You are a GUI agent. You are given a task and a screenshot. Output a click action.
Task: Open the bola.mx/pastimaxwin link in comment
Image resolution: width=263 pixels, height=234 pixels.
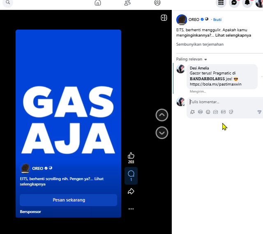point(215,84)
